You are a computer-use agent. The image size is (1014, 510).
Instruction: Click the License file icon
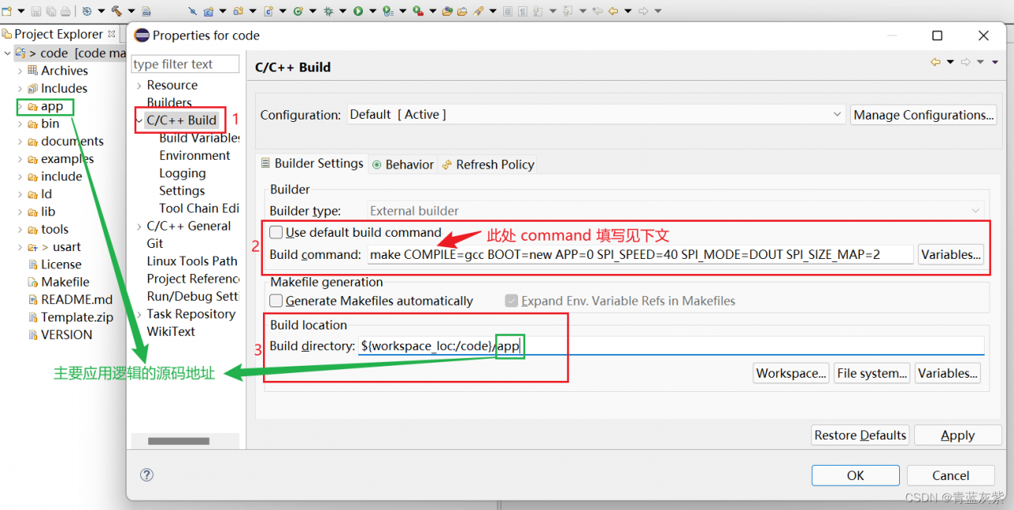(33, 265)
